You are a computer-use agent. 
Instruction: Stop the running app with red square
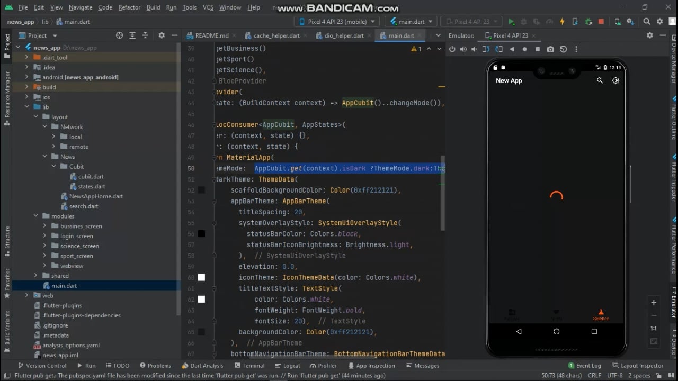coord(601,22)
